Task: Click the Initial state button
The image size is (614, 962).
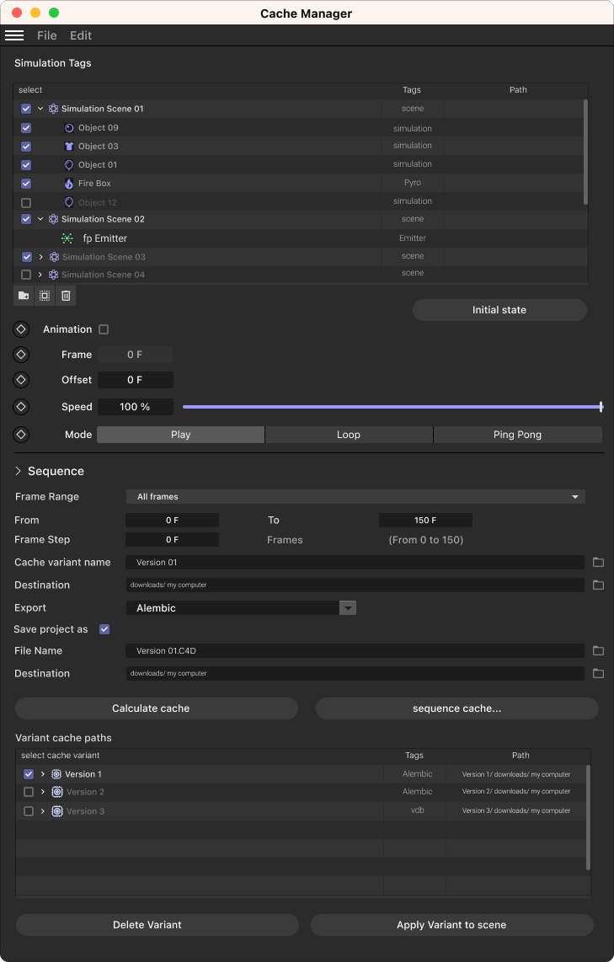Action: [499, 310]
